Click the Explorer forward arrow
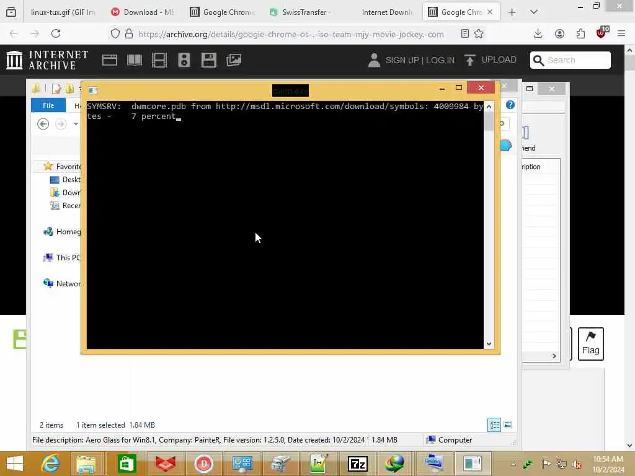Screen dimensions: 635x476 tap(61, 124)
